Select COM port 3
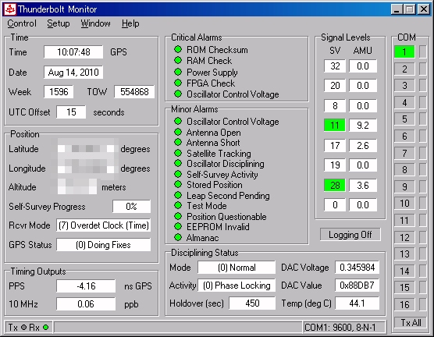Viewport: 434px width, 337px height. pos(404,86)
